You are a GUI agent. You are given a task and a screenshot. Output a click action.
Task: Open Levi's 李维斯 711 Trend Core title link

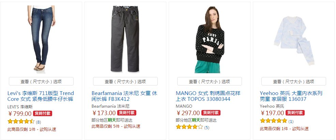pyautogui.click(x=41, y=96)
